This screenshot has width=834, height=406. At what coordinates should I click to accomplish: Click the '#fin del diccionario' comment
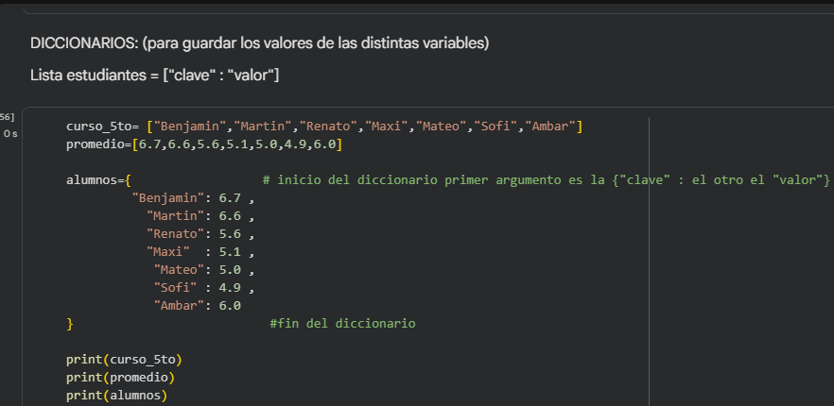342,324
